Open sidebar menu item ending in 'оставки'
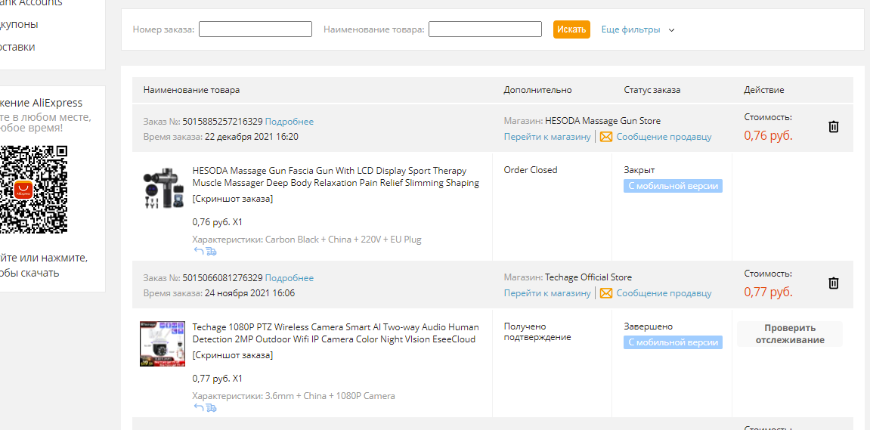 (x=17, y=47)
